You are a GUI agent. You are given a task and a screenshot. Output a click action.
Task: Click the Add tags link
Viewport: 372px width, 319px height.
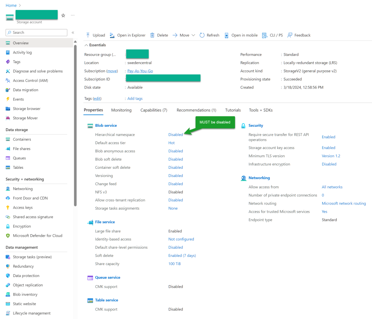tap(135, 99)
